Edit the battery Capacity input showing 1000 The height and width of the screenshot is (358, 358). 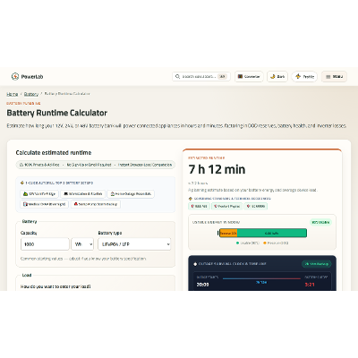[45, 244]
